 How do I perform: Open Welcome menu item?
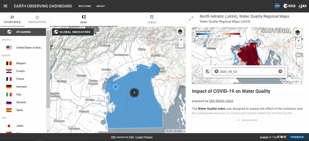pos(85,6)
